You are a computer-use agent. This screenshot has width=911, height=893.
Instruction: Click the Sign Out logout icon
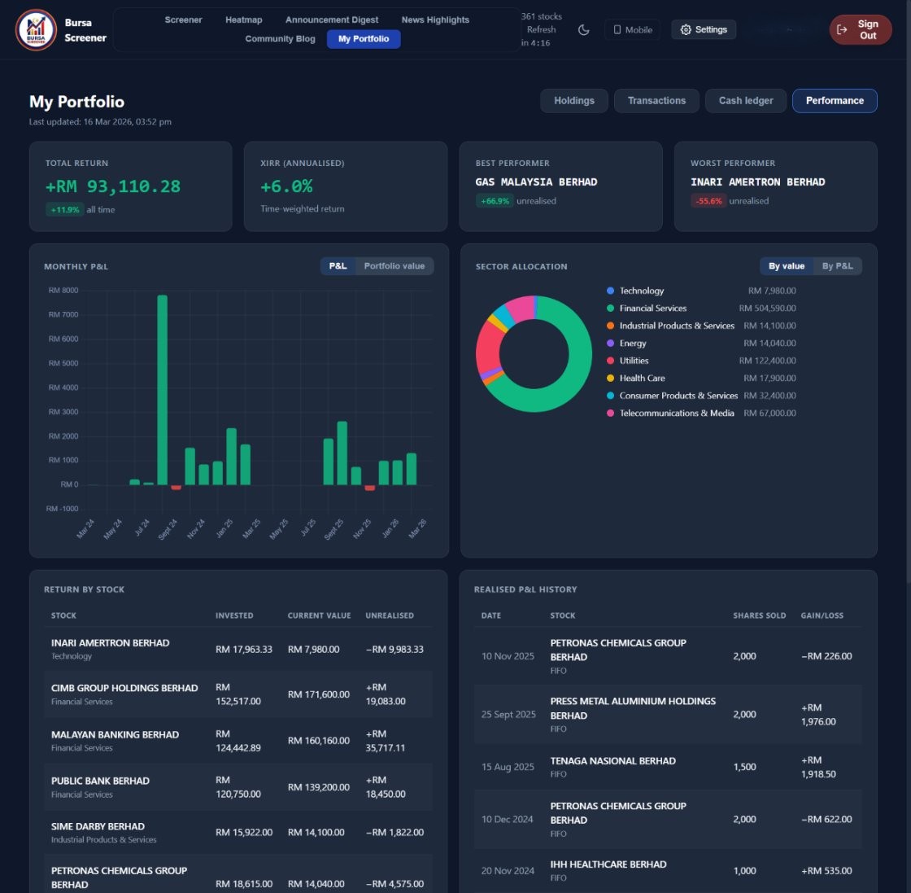842,29
